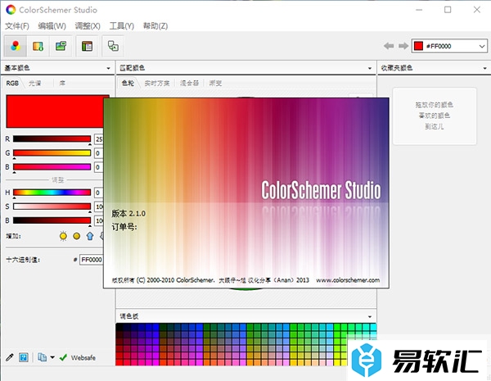Click the G green channel slider

[52, 153]
